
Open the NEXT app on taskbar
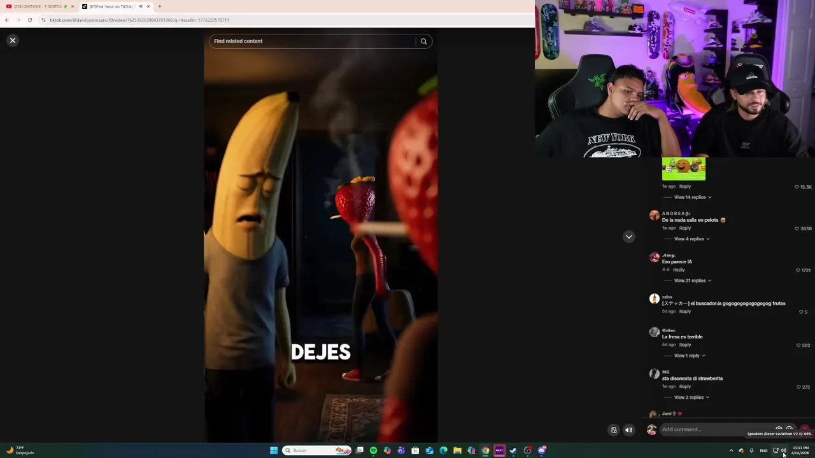pyautogui.click(x=499, y=450)
